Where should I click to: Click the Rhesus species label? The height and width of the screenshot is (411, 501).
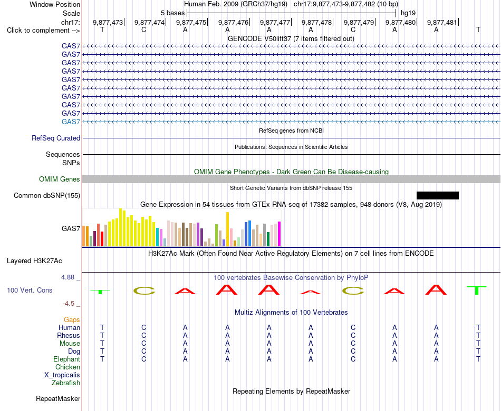pyautogui.click(x=69, y=336)
